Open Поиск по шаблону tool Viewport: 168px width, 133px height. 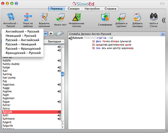(x=28, y=20)
